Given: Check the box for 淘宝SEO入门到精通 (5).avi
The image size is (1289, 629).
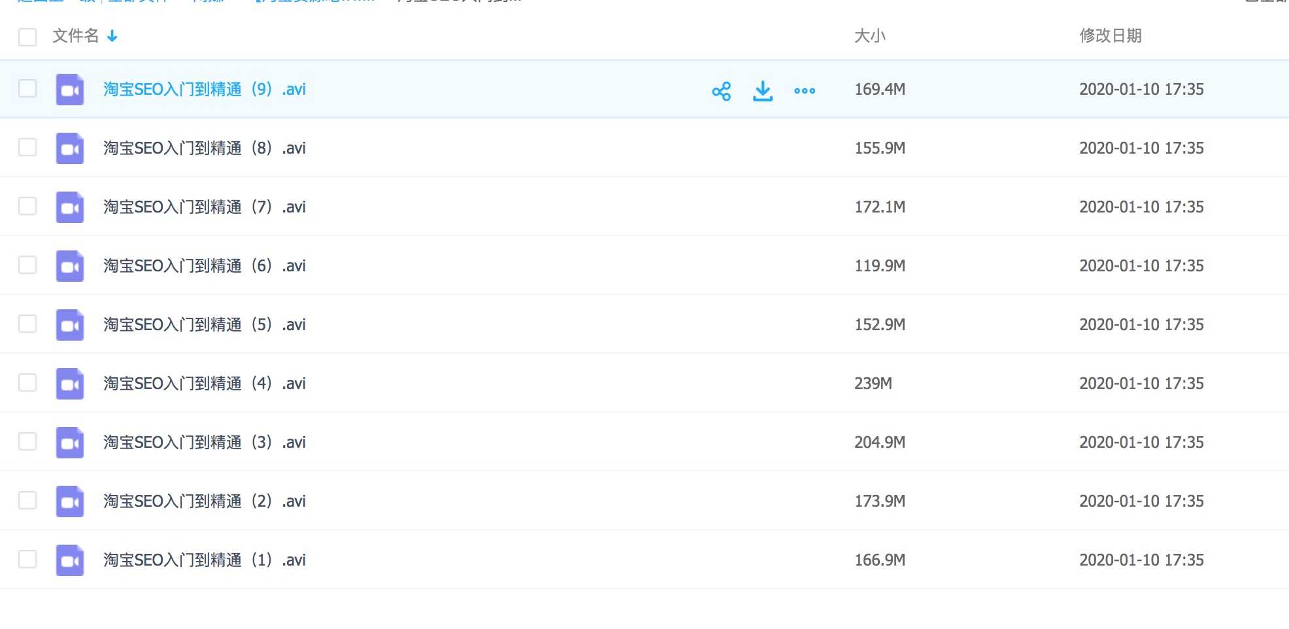Looking at the screenshot, I should coord(27,324).
